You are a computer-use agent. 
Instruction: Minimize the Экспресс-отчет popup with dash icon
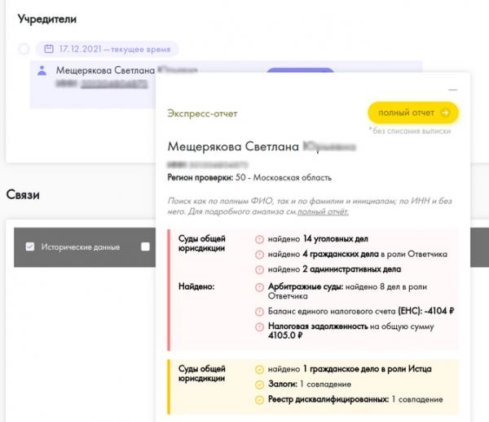[x=452, y=90]
